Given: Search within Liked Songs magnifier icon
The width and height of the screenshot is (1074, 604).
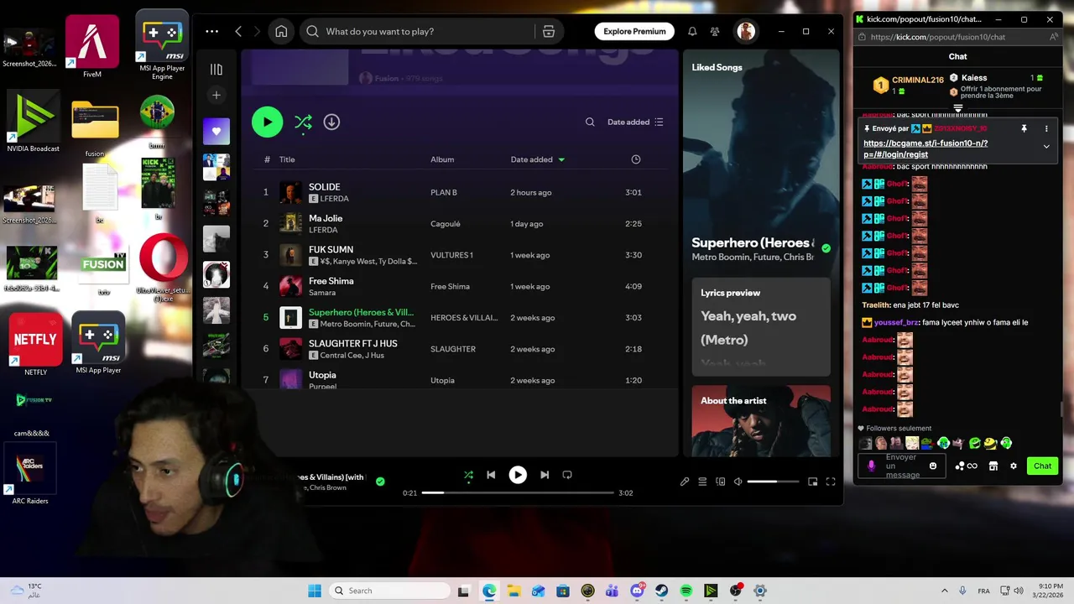Looking at the screenshot, I should (x=590, y=122).
